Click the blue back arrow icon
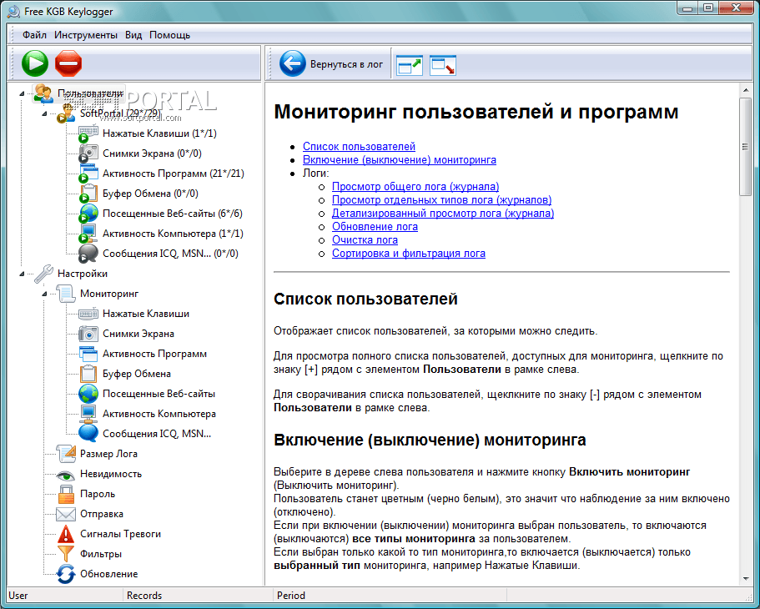 (292, 63)
